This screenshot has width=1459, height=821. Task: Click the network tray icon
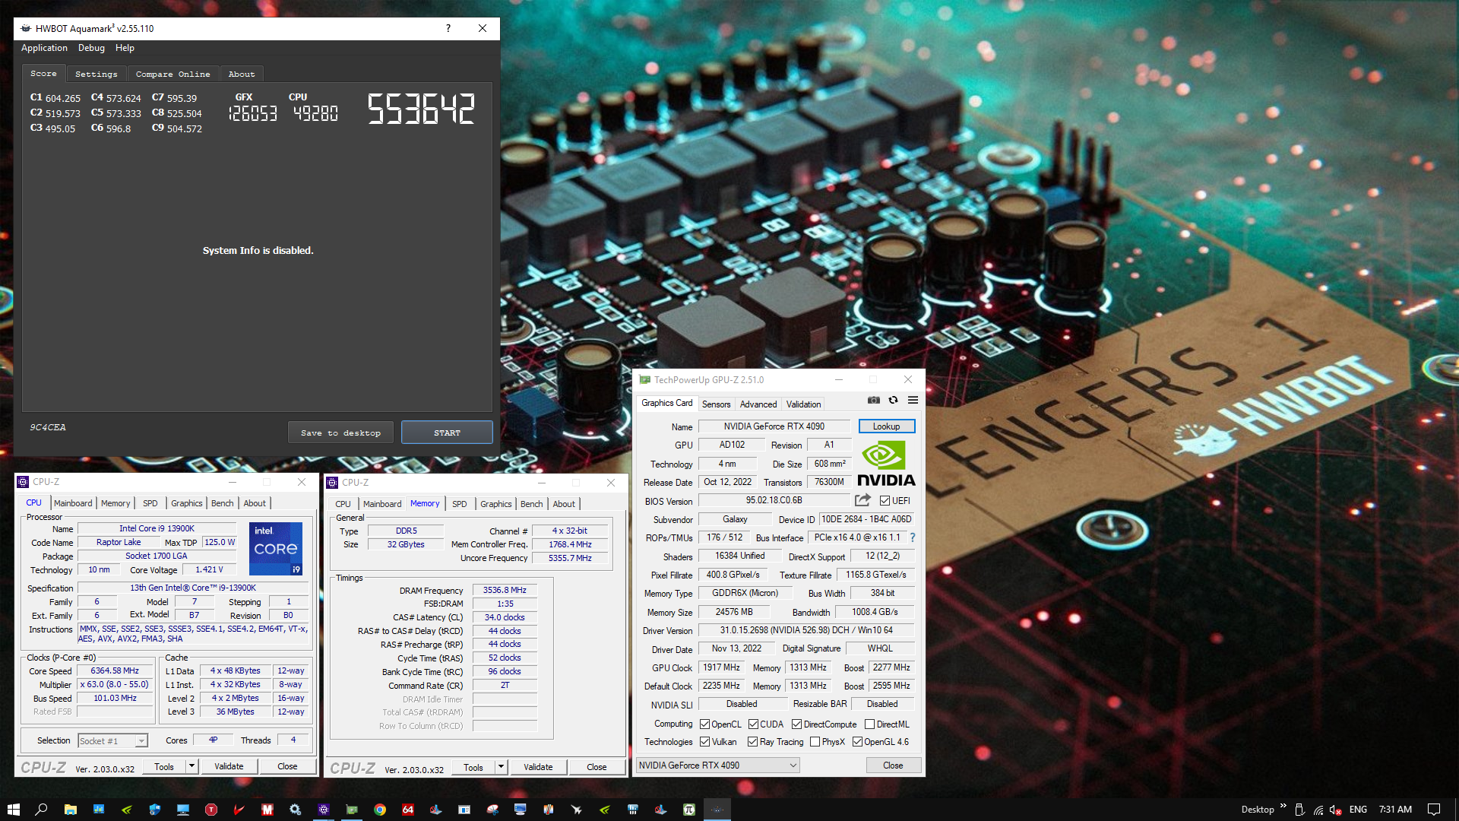(x=1318, y=810)
